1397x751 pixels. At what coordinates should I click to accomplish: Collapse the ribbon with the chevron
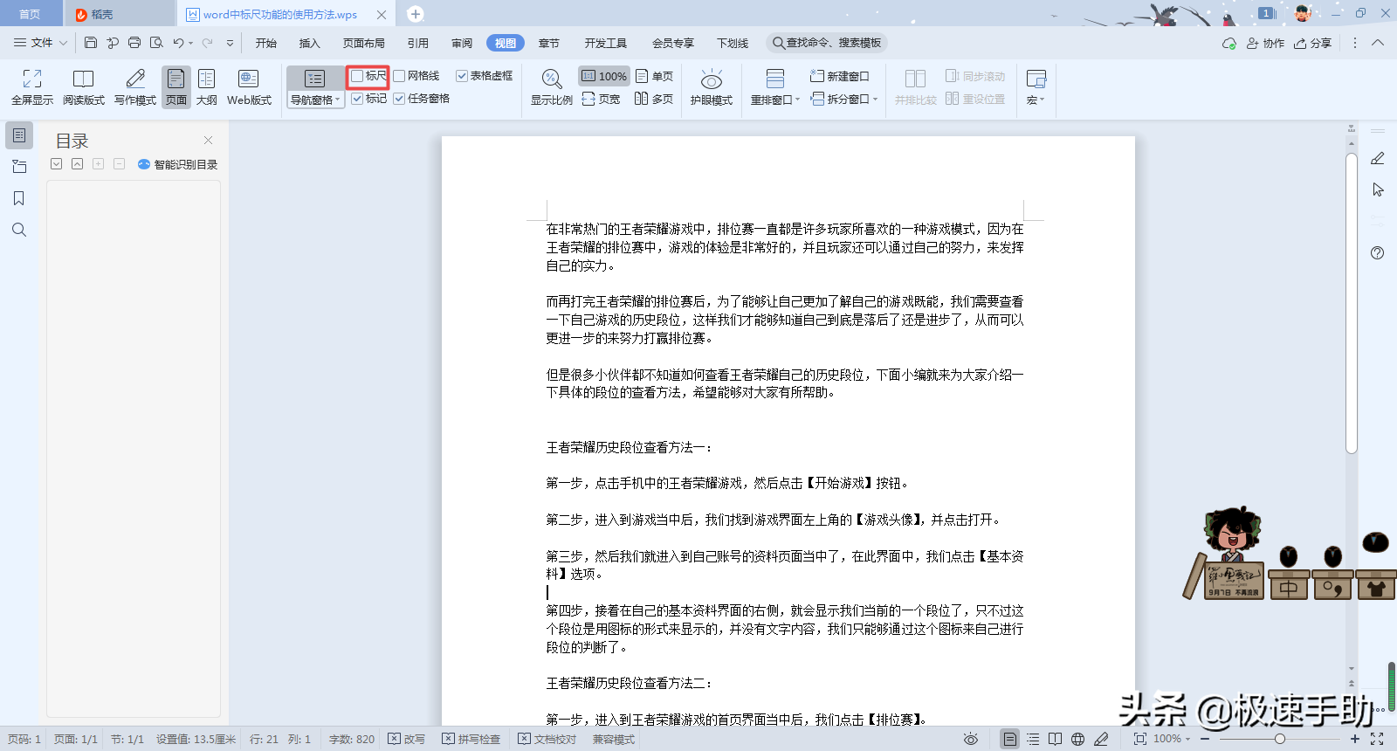tap(1378, 43)
